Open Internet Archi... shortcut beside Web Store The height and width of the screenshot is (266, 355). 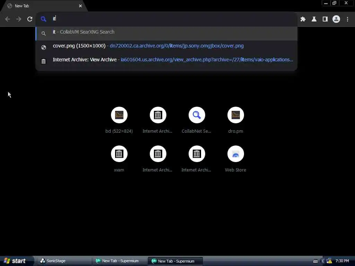(197, 159)
